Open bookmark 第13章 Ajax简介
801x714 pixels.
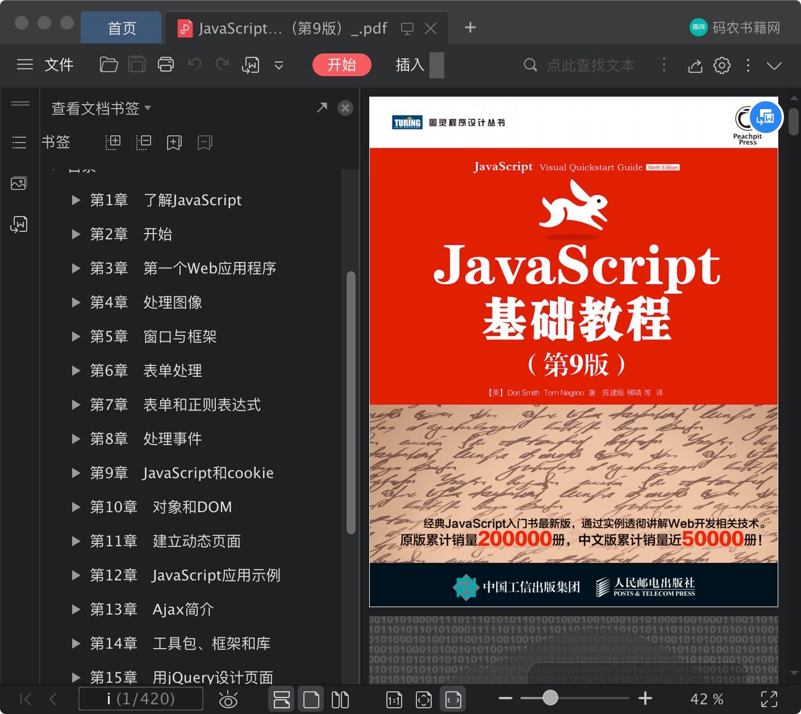click(152, 609)
